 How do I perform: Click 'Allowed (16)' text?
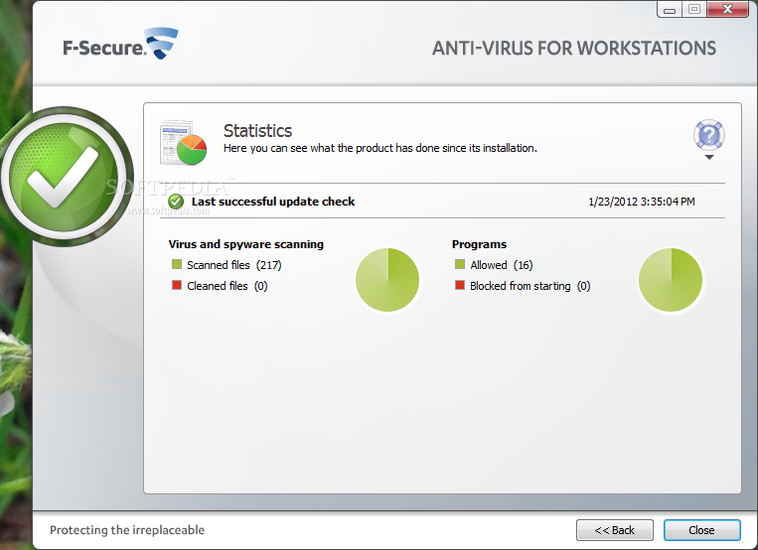tap(502, 265)
